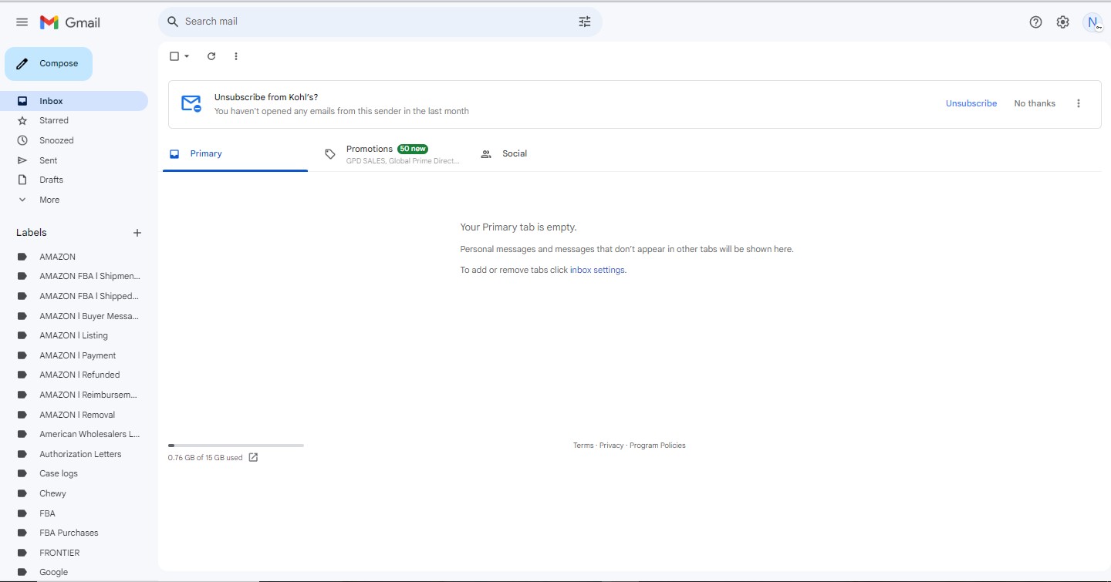1111x582 pixels.
Task: Open the Starred folder
Action: pyautogui.click(x=75, y=121)
